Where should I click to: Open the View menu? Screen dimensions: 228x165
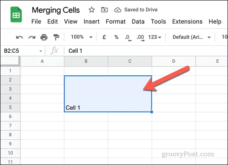pyautogui.click(x=71, y=22)
